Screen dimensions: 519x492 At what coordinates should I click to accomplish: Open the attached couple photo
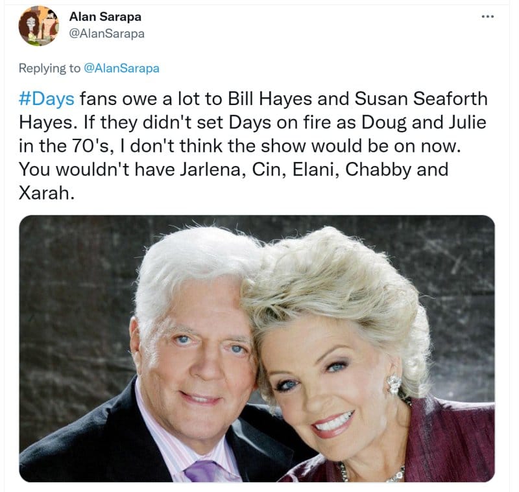(x=257, y=349)
